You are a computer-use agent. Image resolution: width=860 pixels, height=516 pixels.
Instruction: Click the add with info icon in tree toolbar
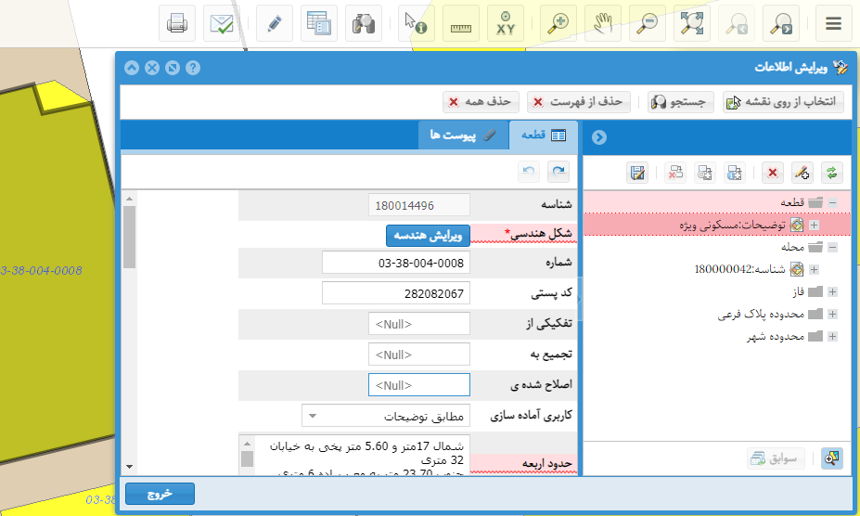734,173
